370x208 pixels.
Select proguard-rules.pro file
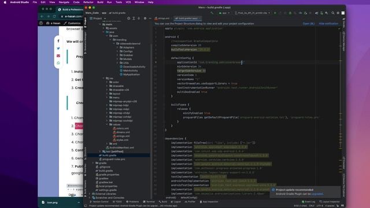[x=113, y=159]
